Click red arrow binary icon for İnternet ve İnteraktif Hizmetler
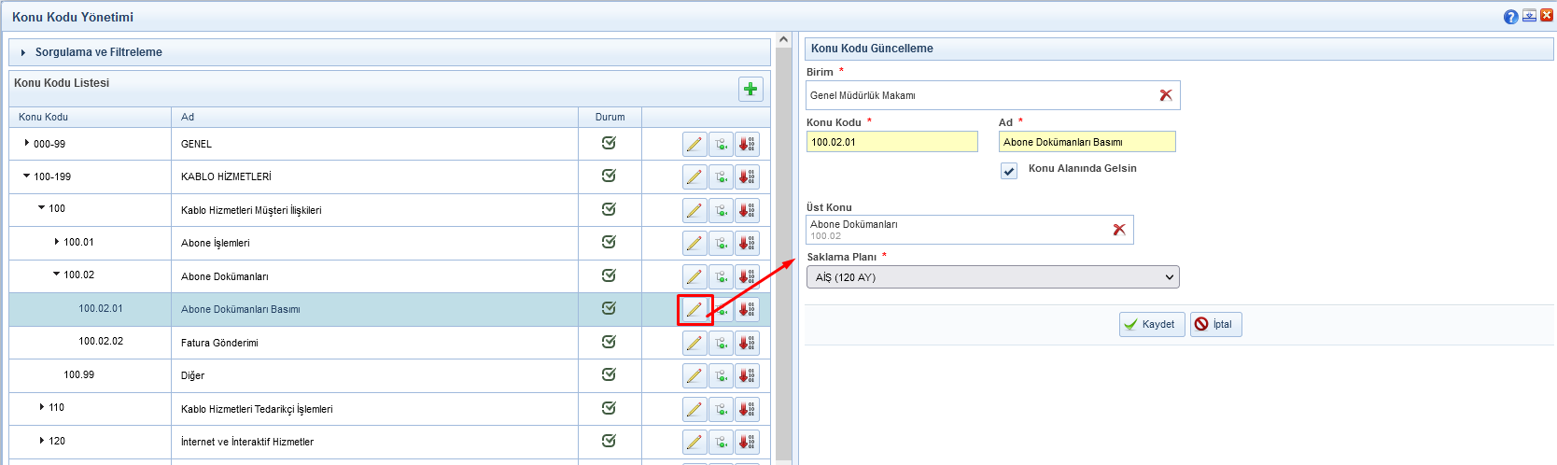 click(x=747, y=442)
